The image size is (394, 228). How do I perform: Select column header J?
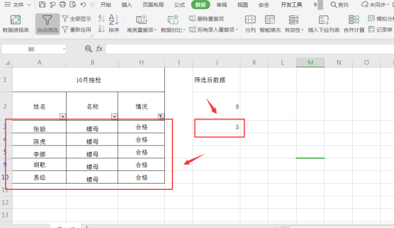216,62
